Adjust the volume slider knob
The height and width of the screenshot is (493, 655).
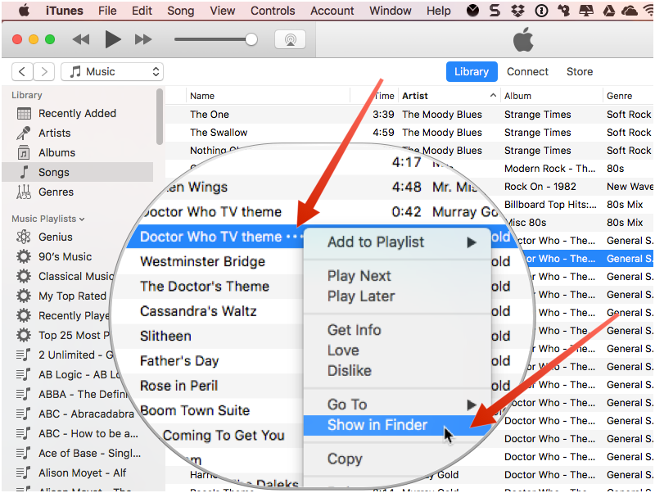(251, 39)
